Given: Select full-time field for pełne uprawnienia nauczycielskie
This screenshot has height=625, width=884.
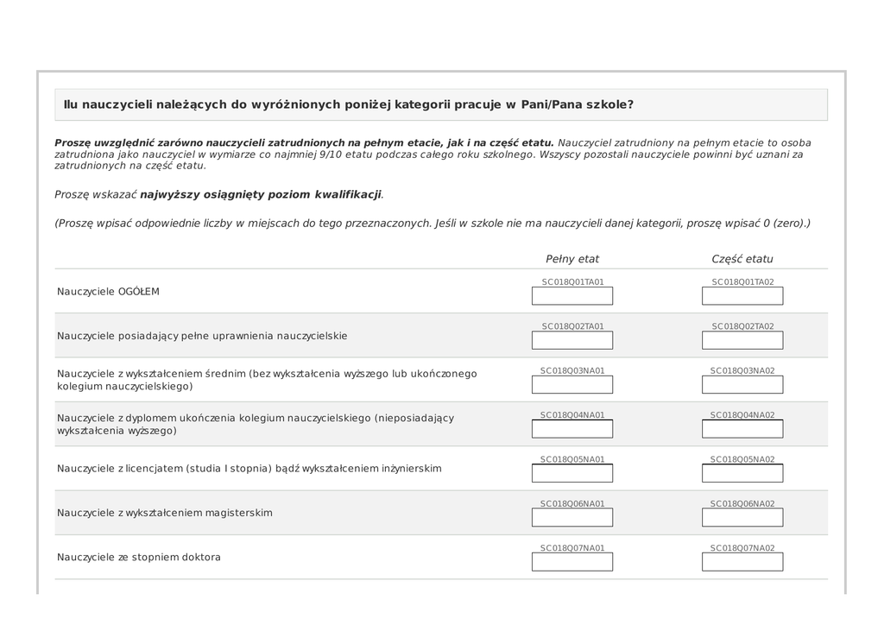Looking at the screenshot, I should (x=571, y=340).
